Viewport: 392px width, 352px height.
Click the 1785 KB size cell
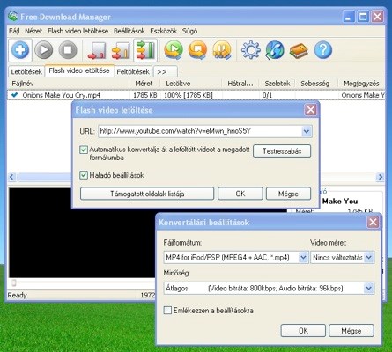click(x=145, y=95)
